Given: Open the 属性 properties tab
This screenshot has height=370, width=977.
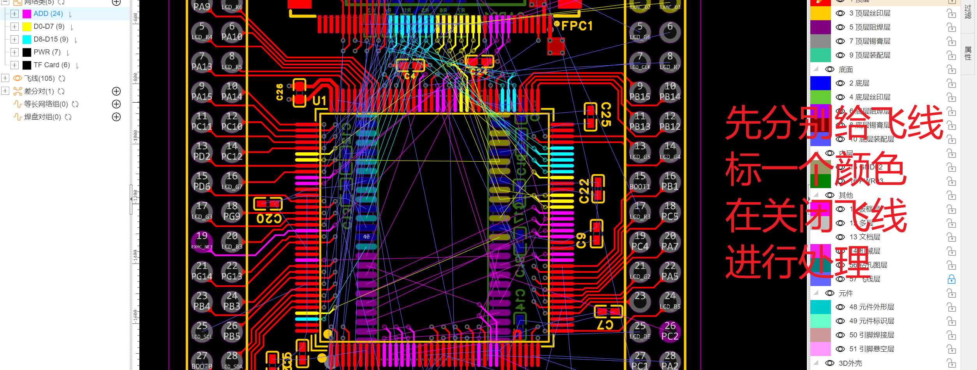Looking at the screenshot, I should pyautogui.click(x=968, y=53).
